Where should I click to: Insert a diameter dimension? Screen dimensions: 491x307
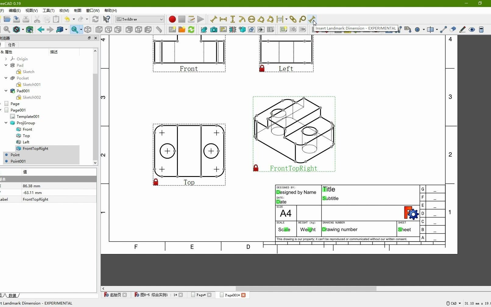252,19
